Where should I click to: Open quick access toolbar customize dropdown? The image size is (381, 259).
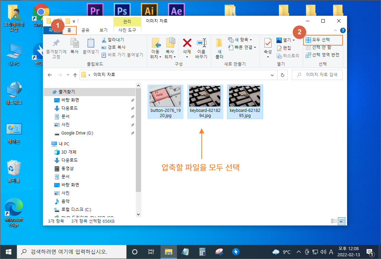(74, 21)
